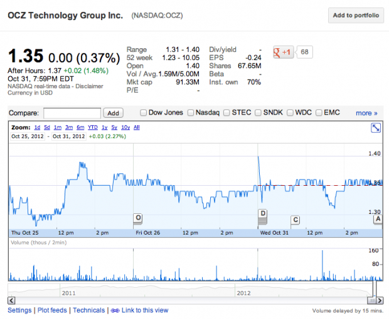Viewport: 389px width, 319px height.
Task: Open chart Settings link
Action: click(x=19, y=310)
